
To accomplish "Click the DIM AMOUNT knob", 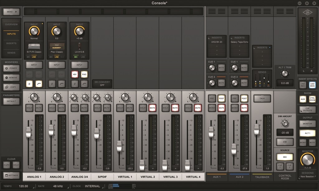I will point(285,123).
